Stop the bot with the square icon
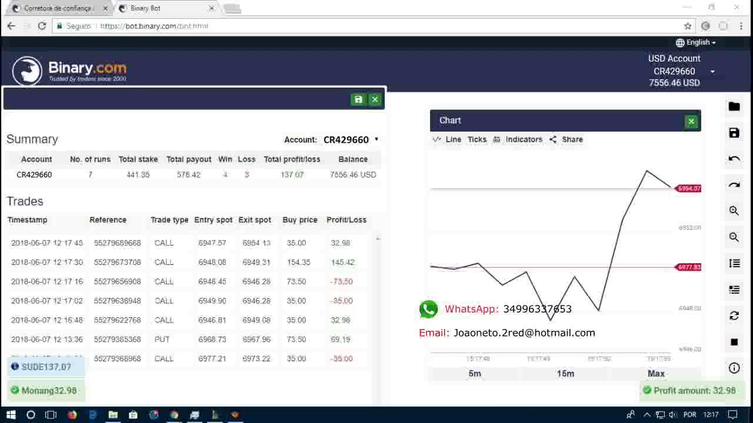 (x=734, y=342)
